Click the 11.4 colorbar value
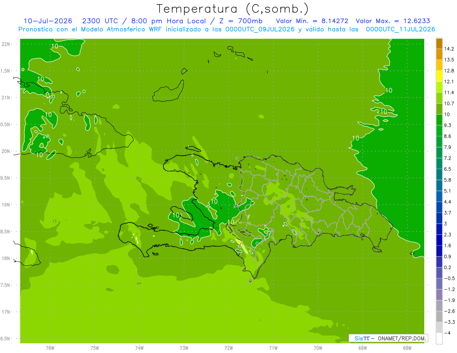 [x=449, y=93]
